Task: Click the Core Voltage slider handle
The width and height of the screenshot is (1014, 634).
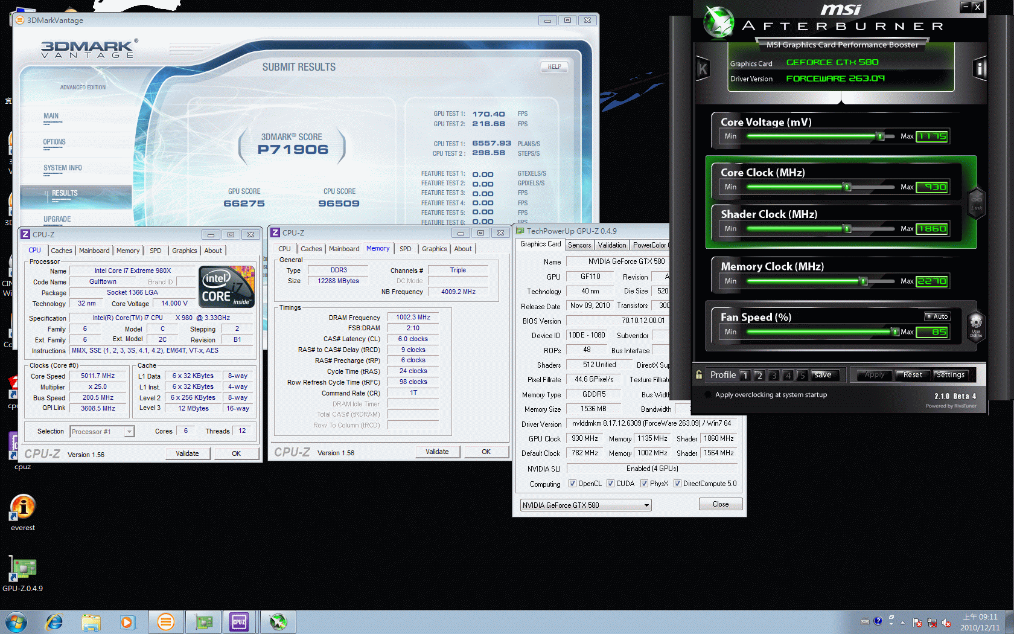Action: (x=881, y=136)
